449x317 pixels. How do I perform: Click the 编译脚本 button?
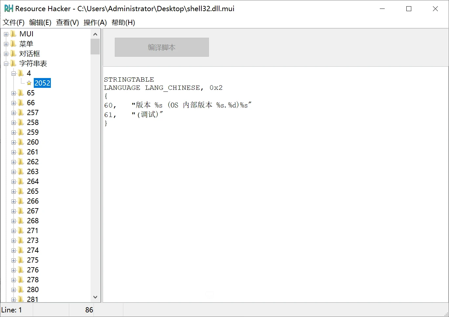[x=162, y=47]
